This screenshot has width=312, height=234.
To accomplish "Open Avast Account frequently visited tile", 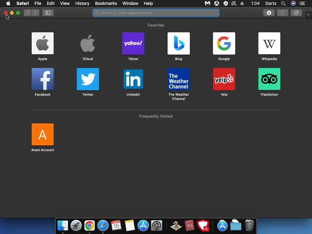I will pyautogui.click(x=43, y=134).
